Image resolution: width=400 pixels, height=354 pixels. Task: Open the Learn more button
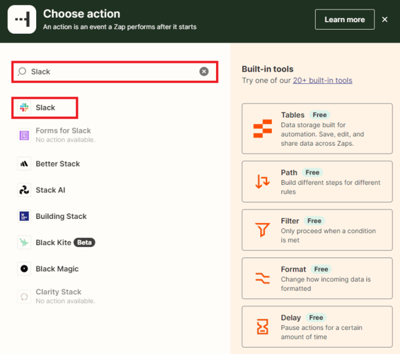tap(345, 19)
